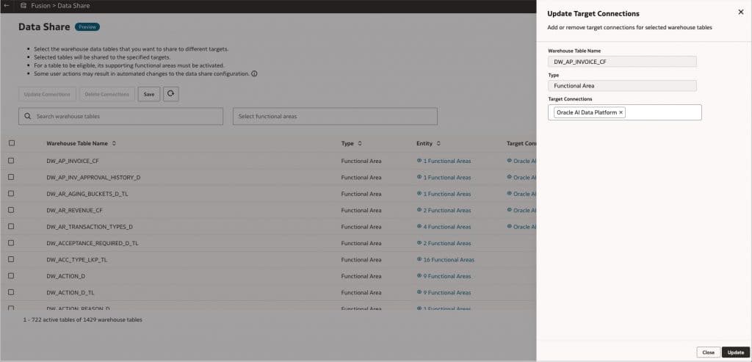Open 16 Functional Areas link

449,259
